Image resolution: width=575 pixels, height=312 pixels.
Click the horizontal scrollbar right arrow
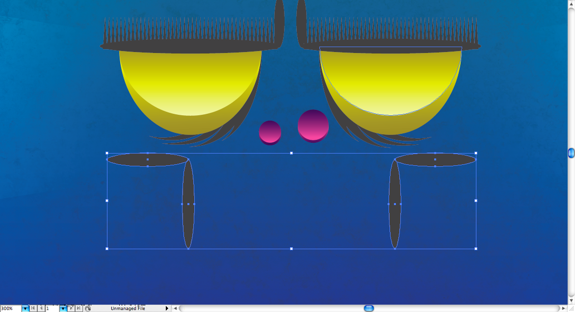(564, 309)
